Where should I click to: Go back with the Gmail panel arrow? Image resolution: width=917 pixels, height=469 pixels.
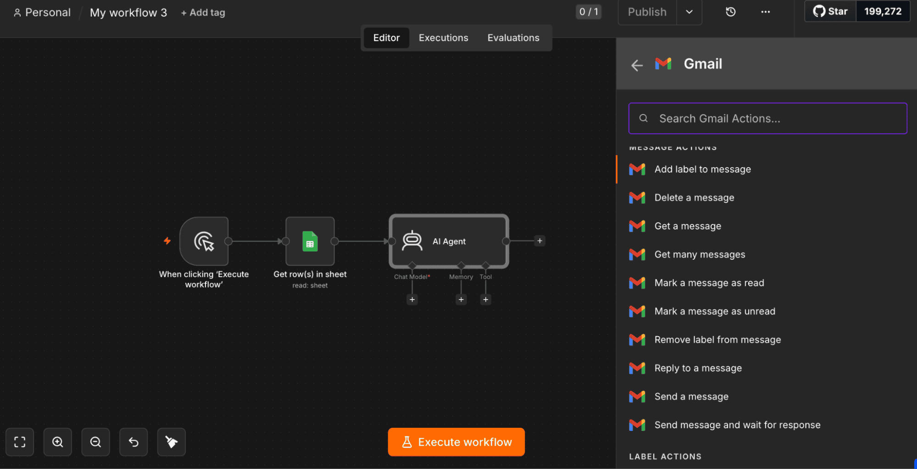[x=637, y=65]
